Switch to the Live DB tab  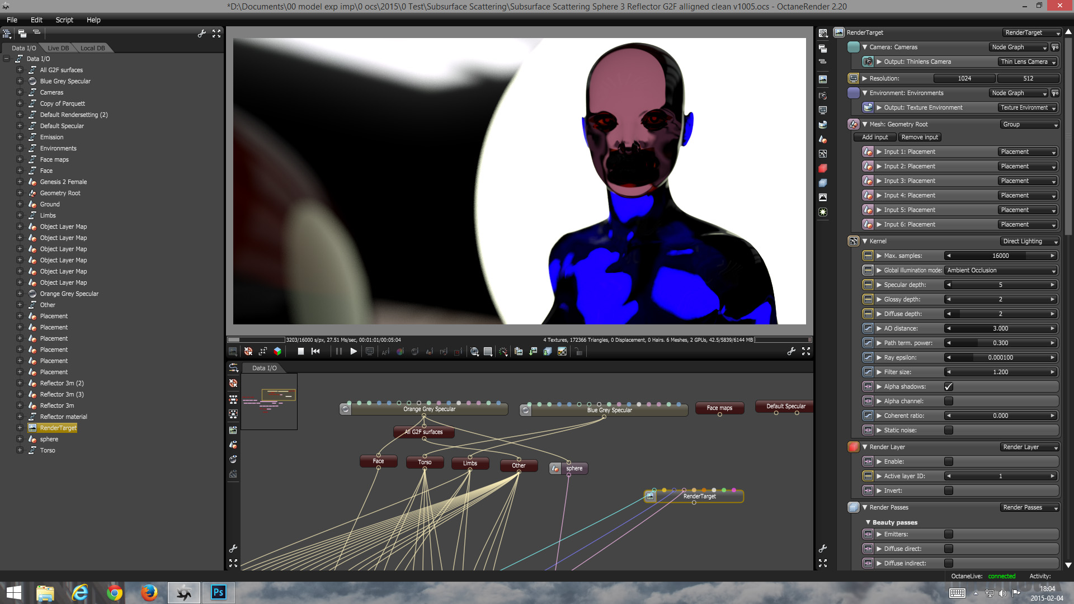[58, 48]
